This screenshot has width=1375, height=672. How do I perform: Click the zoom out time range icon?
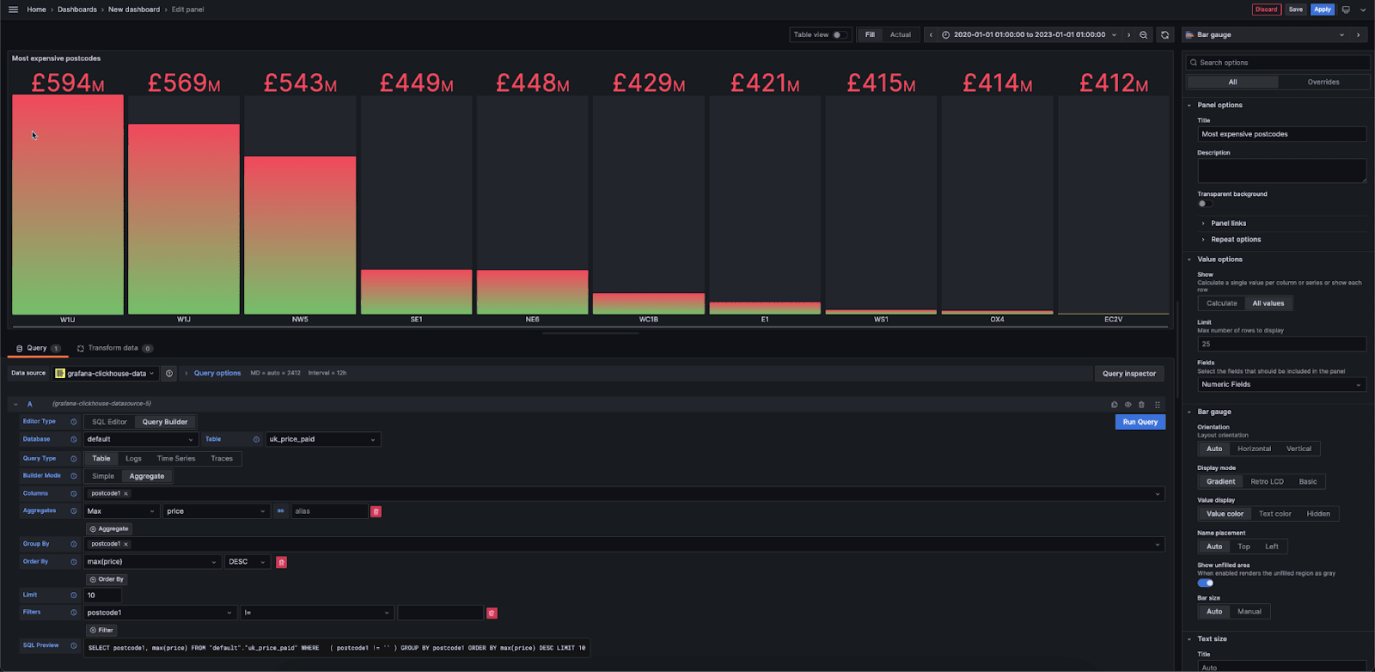point(1143,35)
